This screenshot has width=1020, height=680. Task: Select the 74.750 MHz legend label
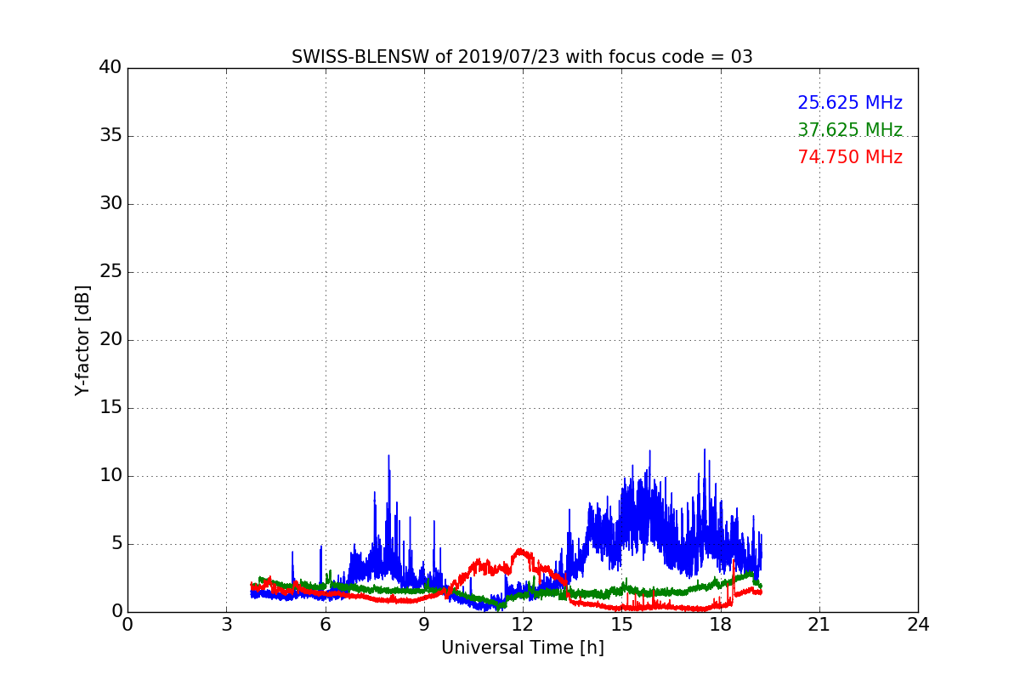(850, 157)
